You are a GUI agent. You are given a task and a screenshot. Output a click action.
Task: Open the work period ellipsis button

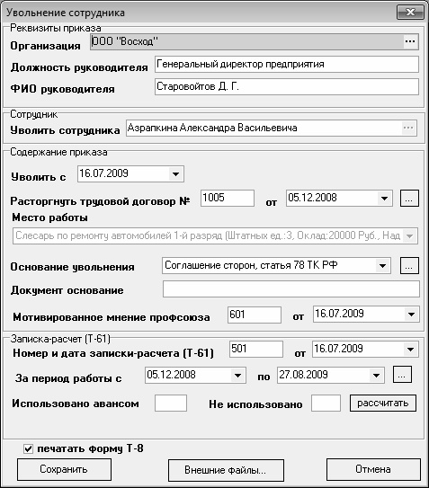[x=402, y=375]
